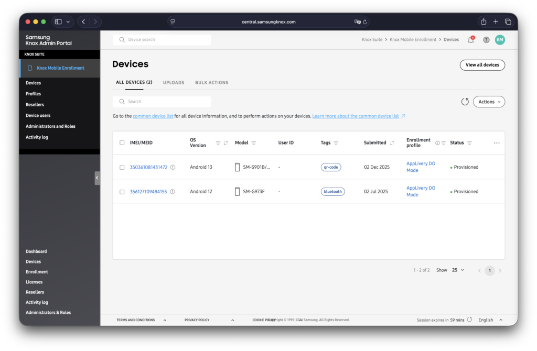Screen dimensions: 537x351
Task: Click the Knox Mobile Enrollment sidebar icon
Action: click(x=30, y=68)
